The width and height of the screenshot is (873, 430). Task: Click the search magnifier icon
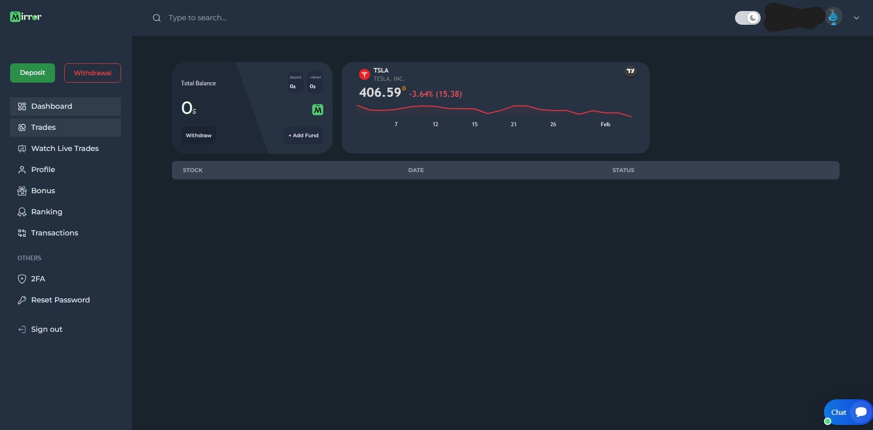[157, 18]
